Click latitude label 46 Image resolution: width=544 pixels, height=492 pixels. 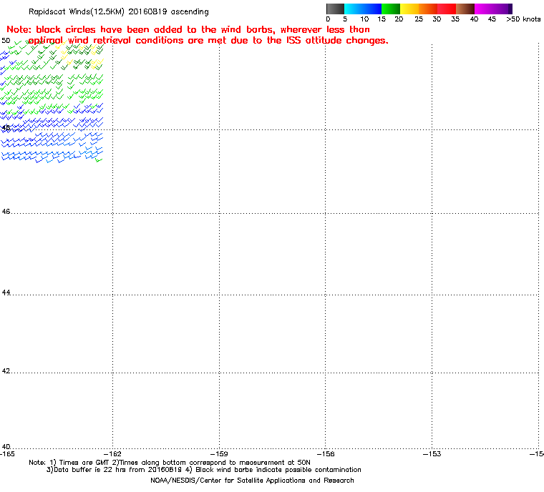coord(6,211)
